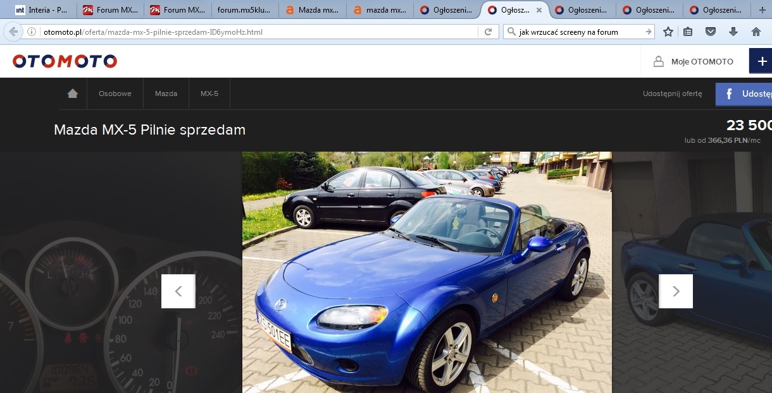The width and height of the screenshot is (772, 393).
Task: Show the previous photo with the left arrow
Action: [x=178, y=291]
